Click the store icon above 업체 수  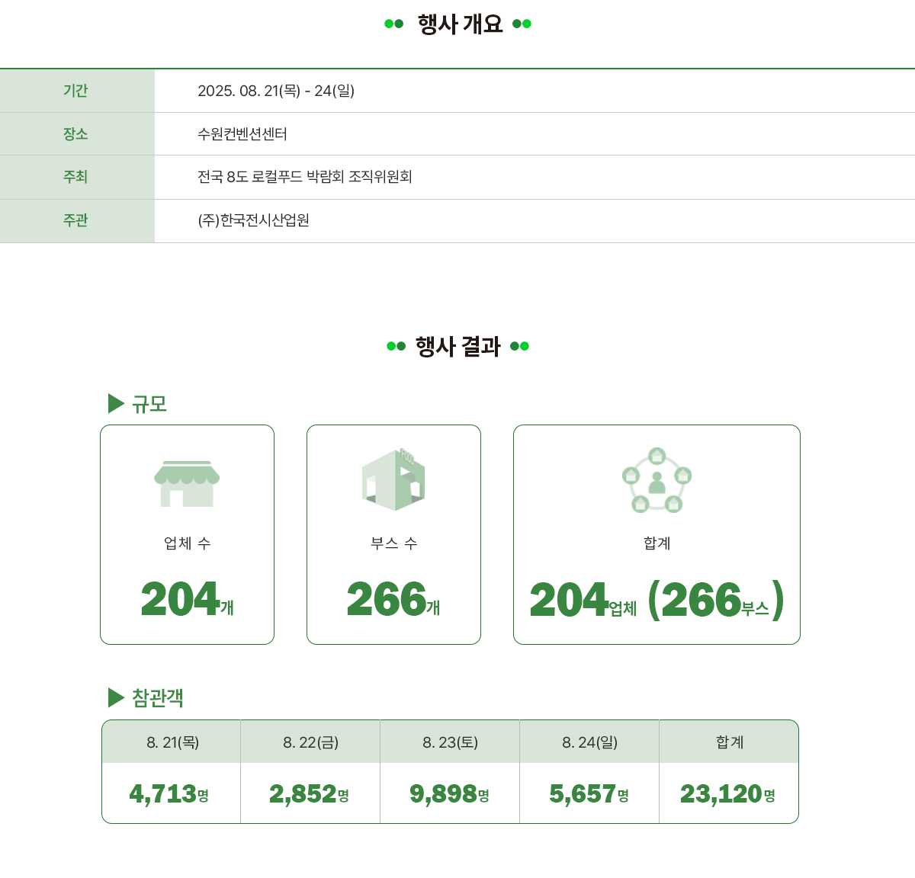point(187,483)
